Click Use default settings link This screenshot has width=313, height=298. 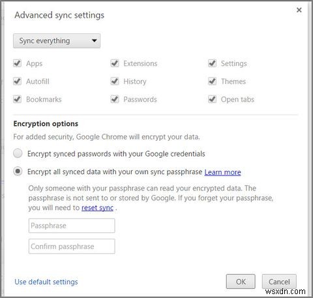46,282
